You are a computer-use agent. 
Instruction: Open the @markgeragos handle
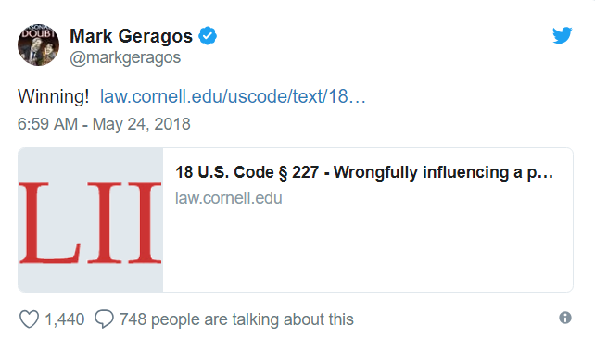[x=125, y=58]
